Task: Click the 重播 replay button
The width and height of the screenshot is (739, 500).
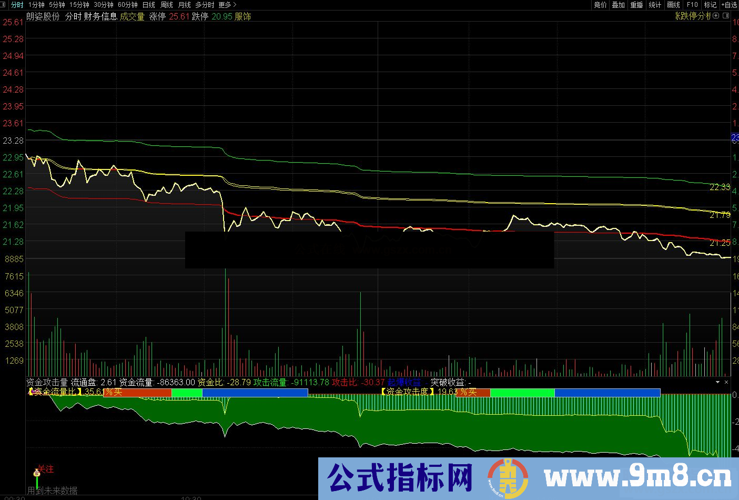Action: tap(637, 5)
